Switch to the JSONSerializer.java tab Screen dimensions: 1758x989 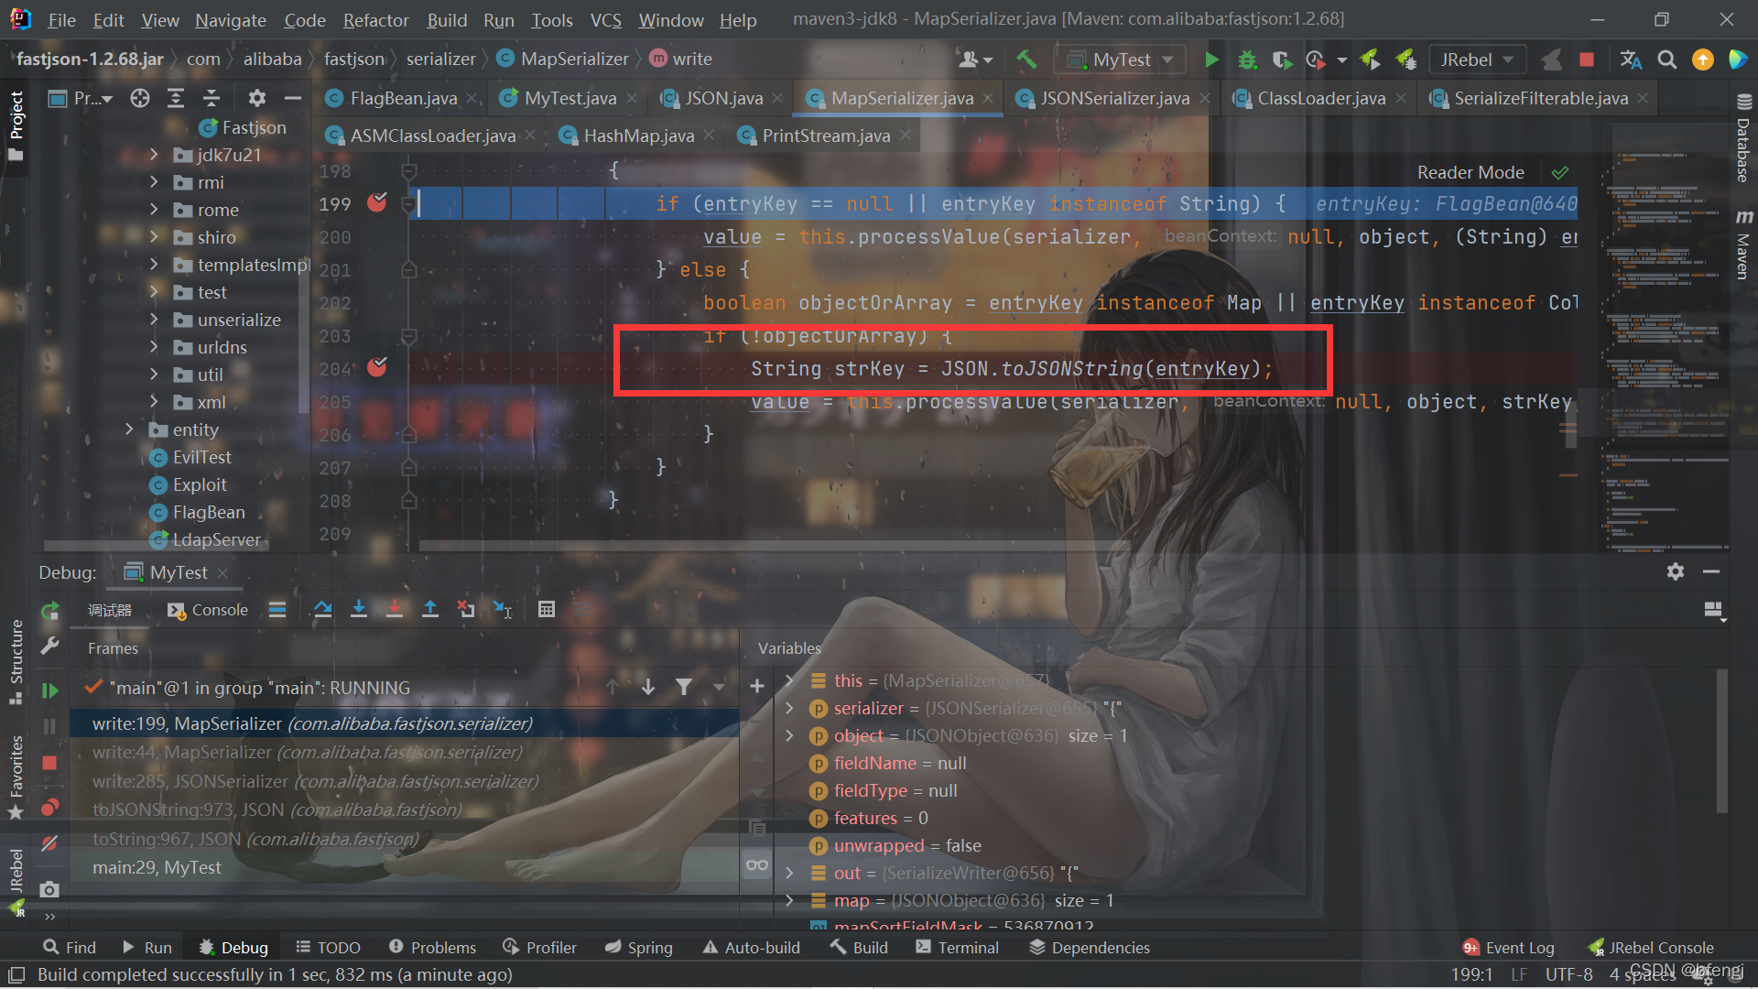(1114, 98)
